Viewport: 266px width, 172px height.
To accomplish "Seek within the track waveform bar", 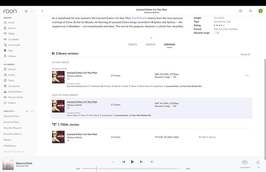I will pos(133,169).
